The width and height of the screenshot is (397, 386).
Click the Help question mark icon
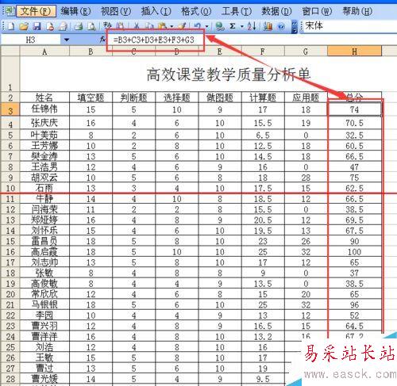click(281, 26)
